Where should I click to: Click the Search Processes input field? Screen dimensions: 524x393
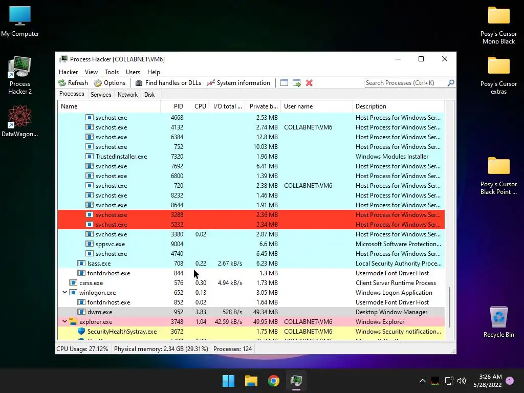pyautogui.click(x=405, y=83)
